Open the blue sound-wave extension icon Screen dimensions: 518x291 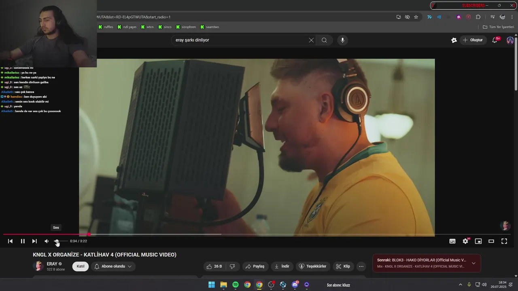[x=439, y=17]
